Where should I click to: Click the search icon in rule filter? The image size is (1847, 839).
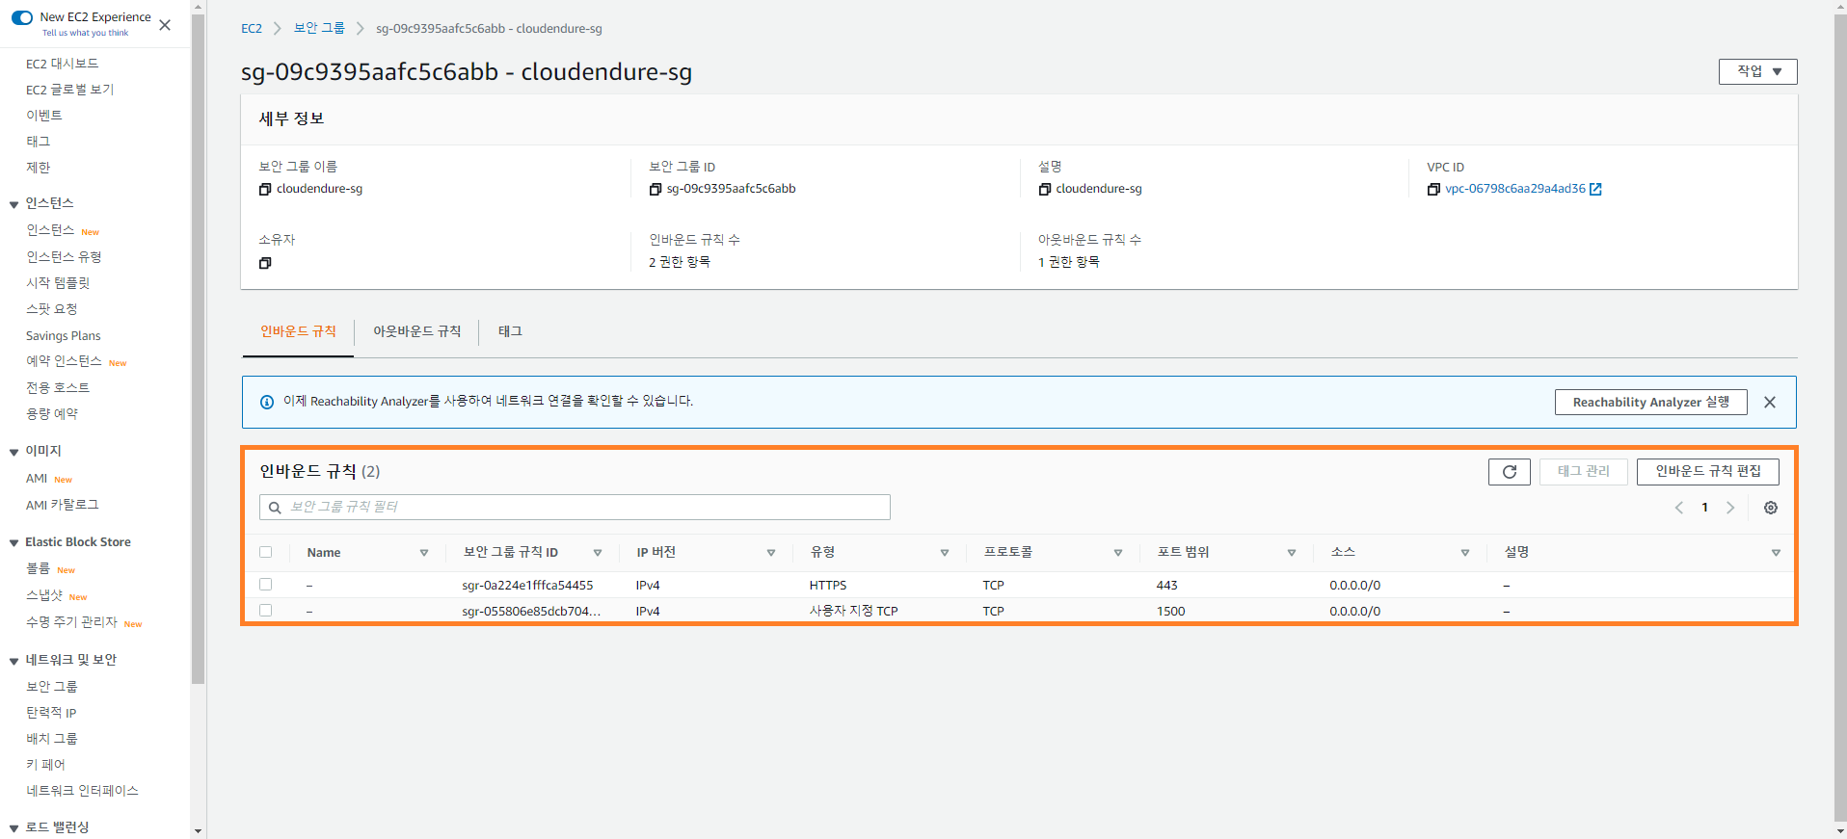coord(275,508)
